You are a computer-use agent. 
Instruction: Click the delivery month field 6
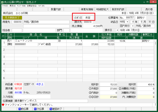pos(141,22)
